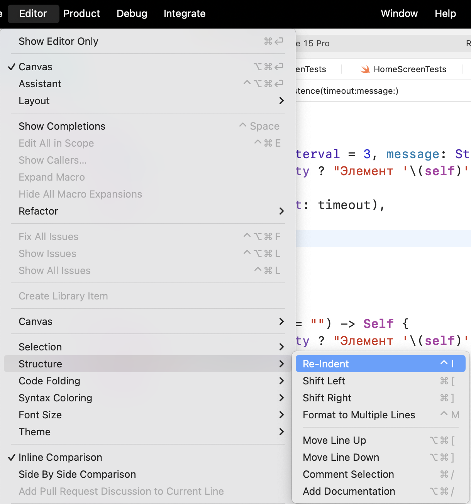This screenshot has height=504, width=471.
Task: Open the Refactor submenu
Action: pyautogui.click(x=38, y=211)
